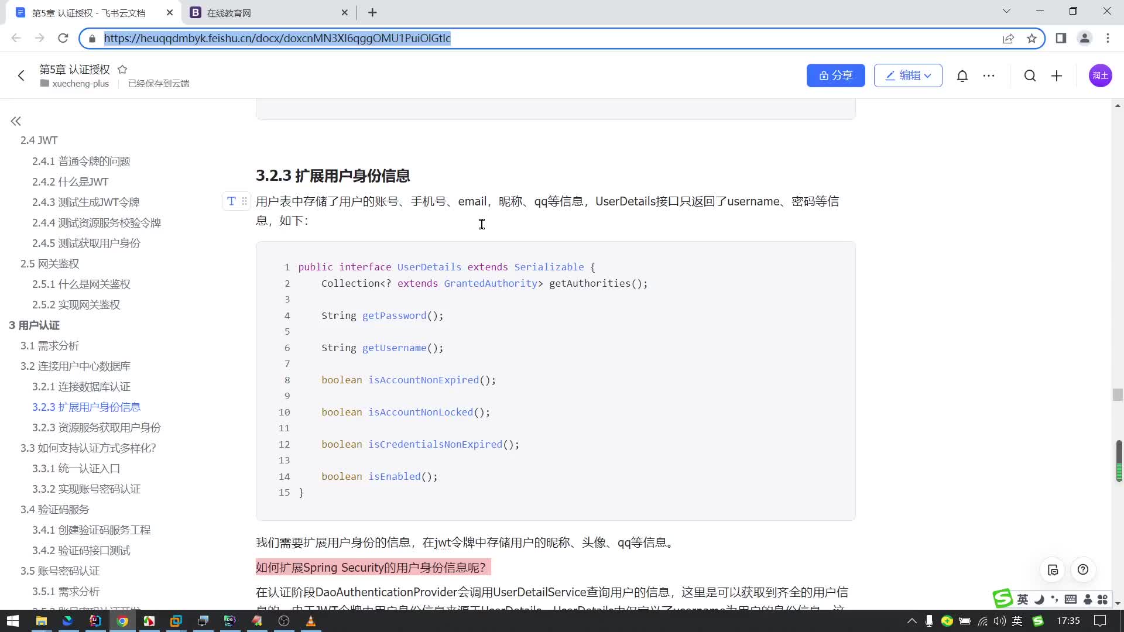Click the block drag handle dots

point(245,201)
